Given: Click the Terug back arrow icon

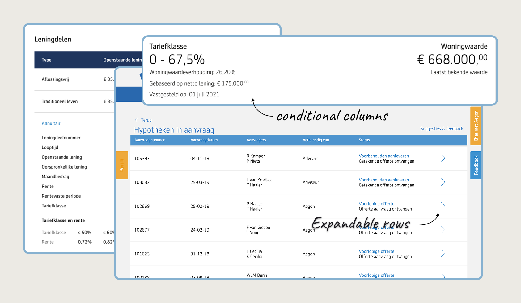Looking at the screenshot, I should pos(137,120).
